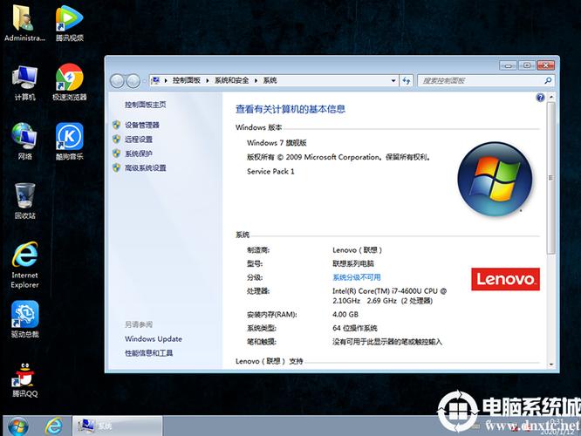Viewport: 581px width, 436px height.
Task: Open Windows Update link
Action: point(154,339)
